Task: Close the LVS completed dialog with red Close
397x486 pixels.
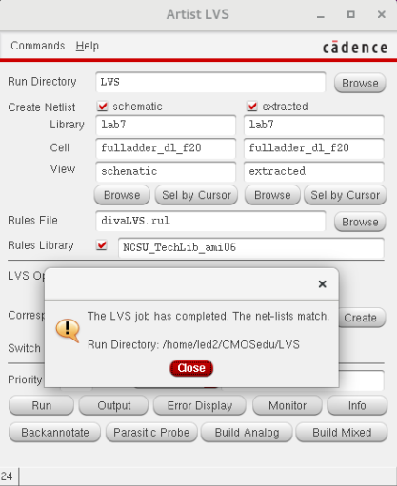Action: coord(191,368)
